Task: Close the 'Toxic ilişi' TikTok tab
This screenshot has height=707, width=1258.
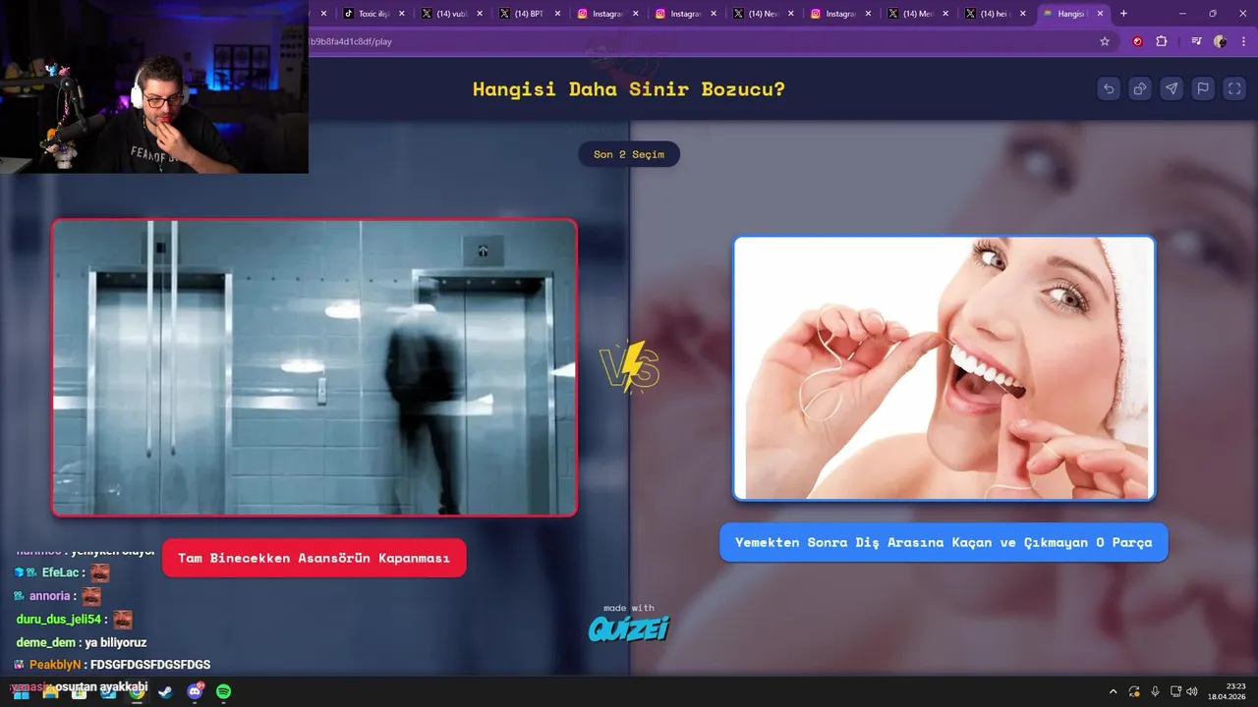Action: [401, 14]
